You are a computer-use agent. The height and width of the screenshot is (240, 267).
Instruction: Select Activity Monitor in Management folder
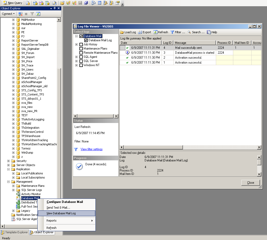point(31,194)
